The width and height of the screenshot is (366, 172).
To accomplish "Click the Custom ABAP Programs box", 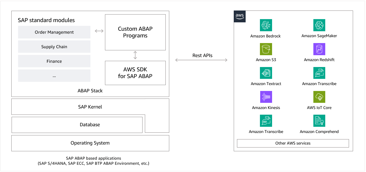I will (x=135, y=32).
